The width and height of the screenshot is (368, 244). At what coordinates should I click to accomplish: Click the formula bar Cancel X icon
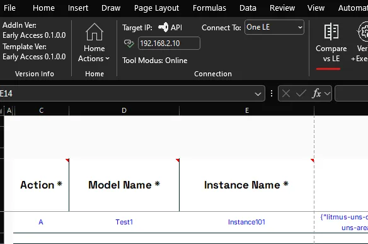click(x=286, y=93)
